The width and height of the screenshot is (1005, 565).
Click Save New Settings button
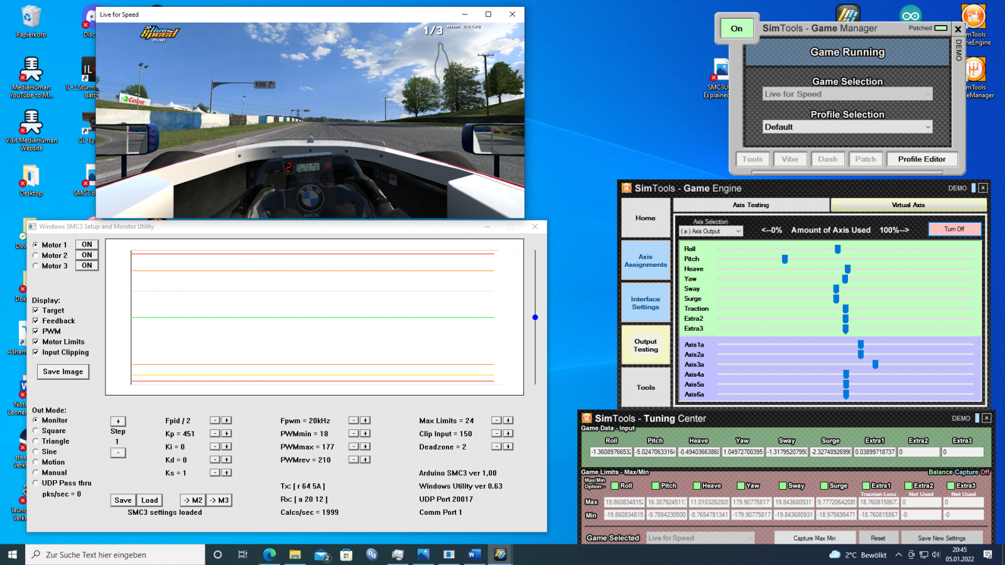pyautogui.click(x=942, y=538)
